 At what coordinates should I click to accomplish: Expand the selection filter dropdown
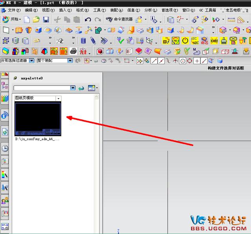pyautogui.click(x=32, y=61)
